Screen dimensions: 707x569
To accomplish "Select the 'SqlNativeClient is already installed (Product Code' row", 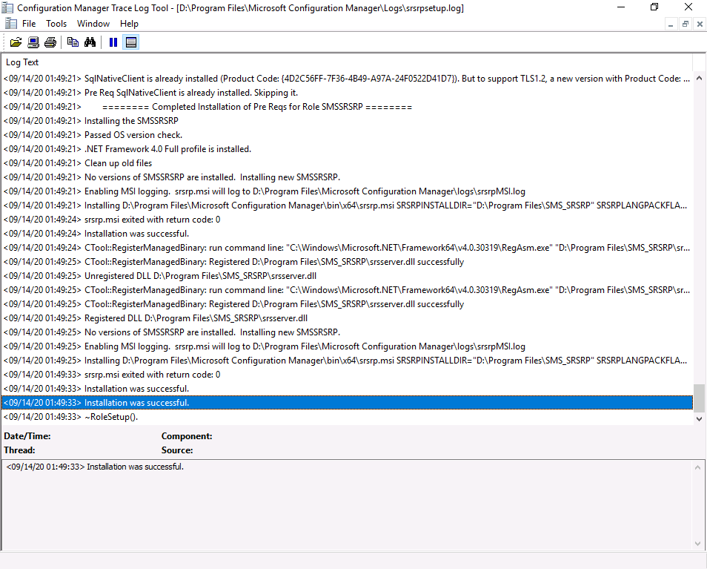I will pos(347,79).
